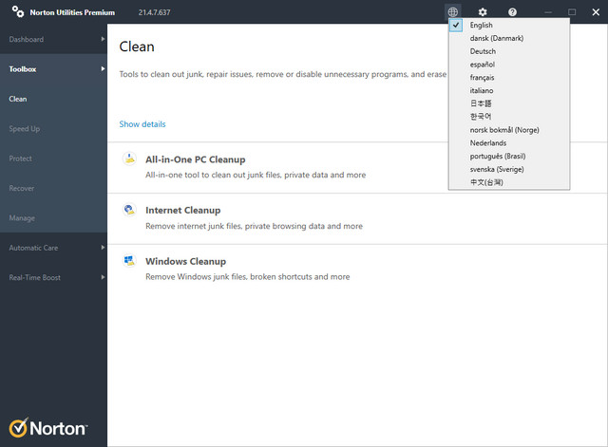Click the Windows Cleanup icon
Viewport: 608px width, 447px height.
click(x=129, y=261)
